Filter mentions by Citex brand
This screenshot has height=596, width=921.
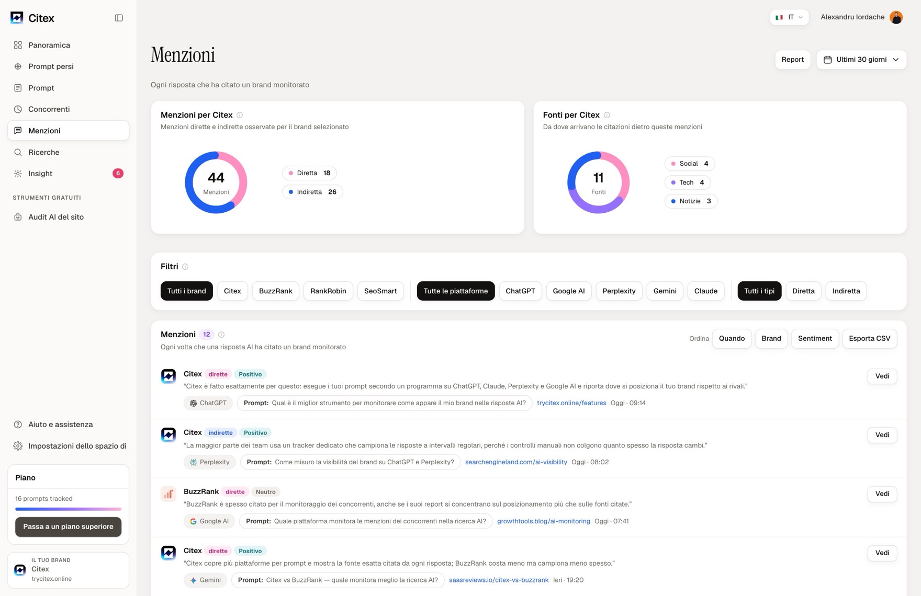pyautogui.click(x=232, y=291)
